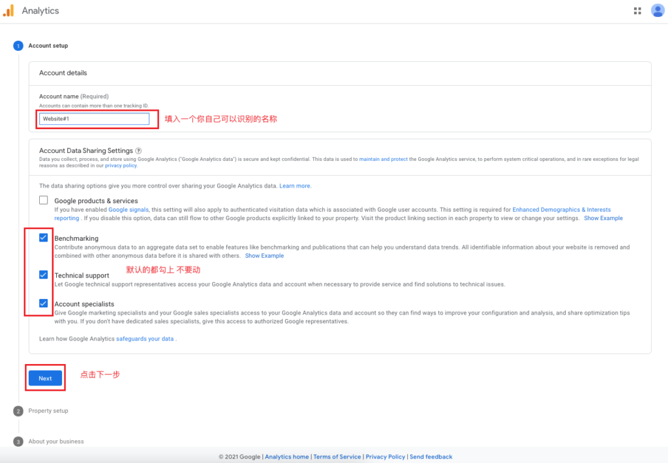668x463 pixels.
Task: Click step 3 circle About your business
Action: (x=18, y=442)
